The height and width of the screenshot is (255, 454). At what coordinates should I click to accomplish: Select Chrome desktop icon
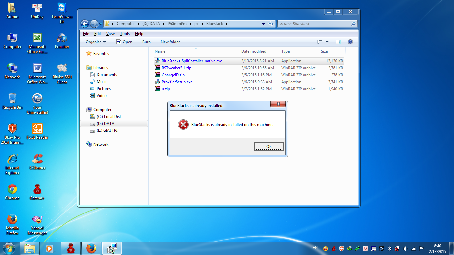tap(12, 192)
